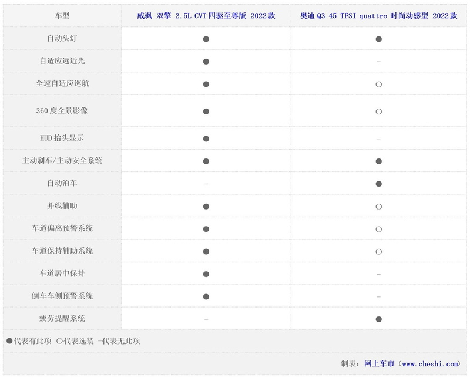The height and width of the screenshot is (378, 470).
Task: Click the legend text 代表选装
Action: [x=79, y=341]
